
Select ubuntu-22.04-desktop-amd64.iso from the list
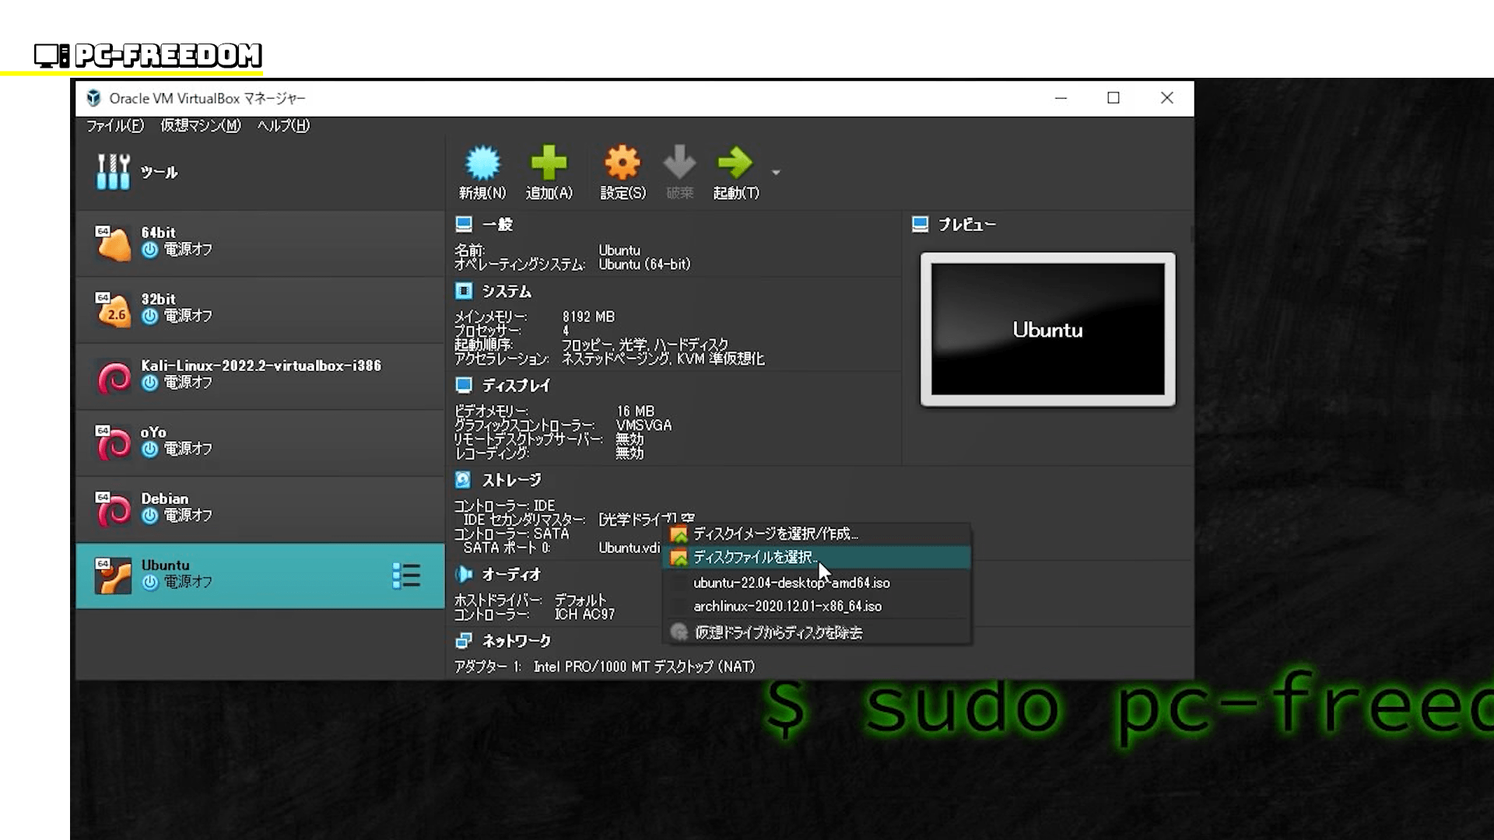point(791,583)
